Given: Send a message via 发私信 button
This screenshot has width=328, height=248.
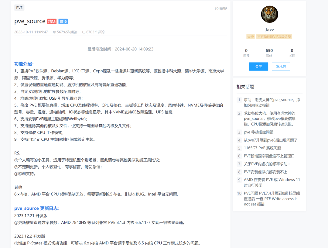Looking at the screenshot, I should pyautogui.click(x=281, y=67).
